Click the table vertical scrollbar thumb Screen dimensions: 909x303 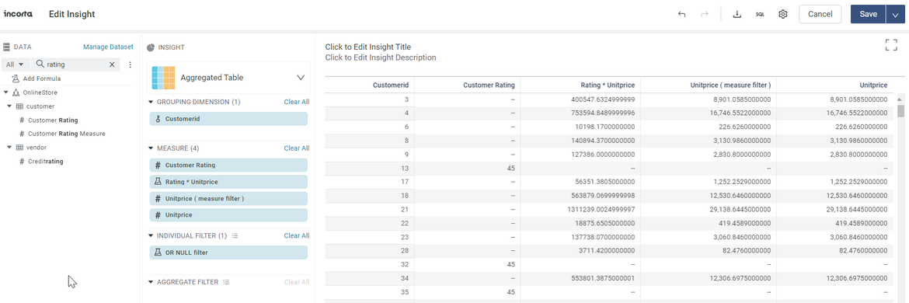900,110
